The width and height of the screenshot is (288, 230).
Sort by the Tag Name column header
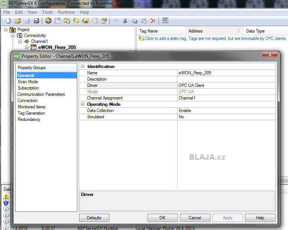click(162, 31)
